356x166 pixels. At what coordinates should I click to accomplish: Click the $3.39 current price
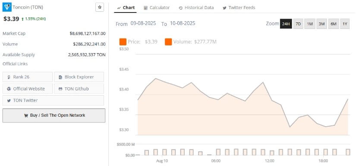[11, 19]
